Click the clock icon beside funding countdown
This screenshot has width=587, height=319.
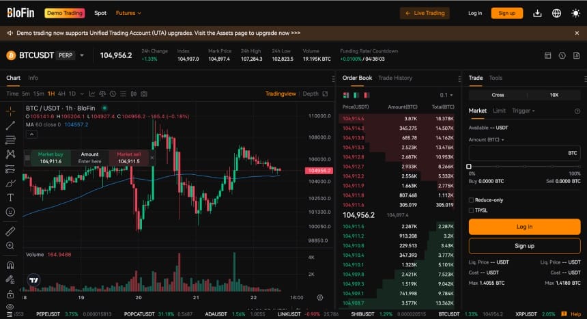point(562,55)
